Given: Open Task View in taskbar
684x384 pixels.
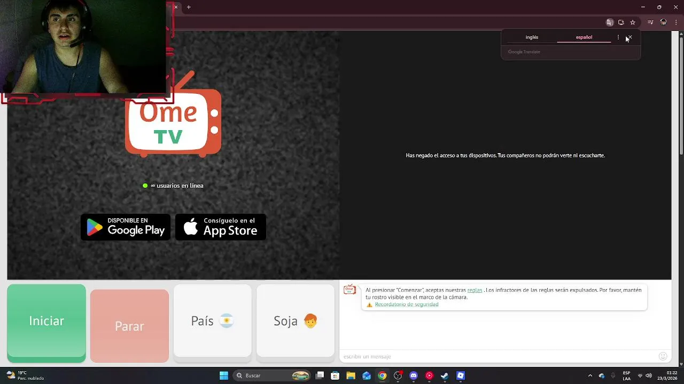Looking at the screenshot, I should tap(320, 375).
